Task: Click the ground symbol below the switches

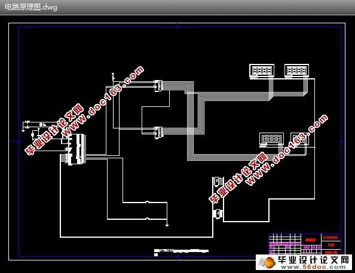Action: click(167, 225)
